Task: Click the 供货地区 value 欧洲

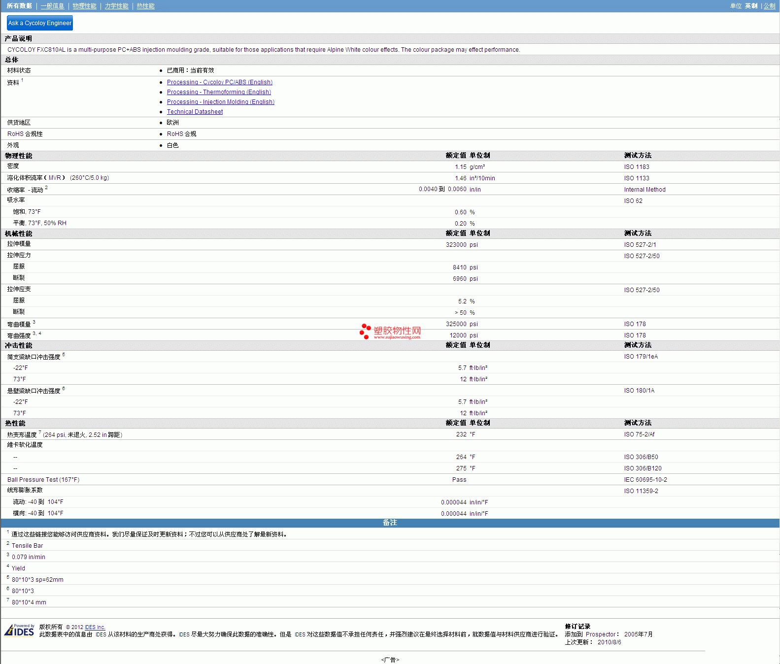Action: pos(172,123)
